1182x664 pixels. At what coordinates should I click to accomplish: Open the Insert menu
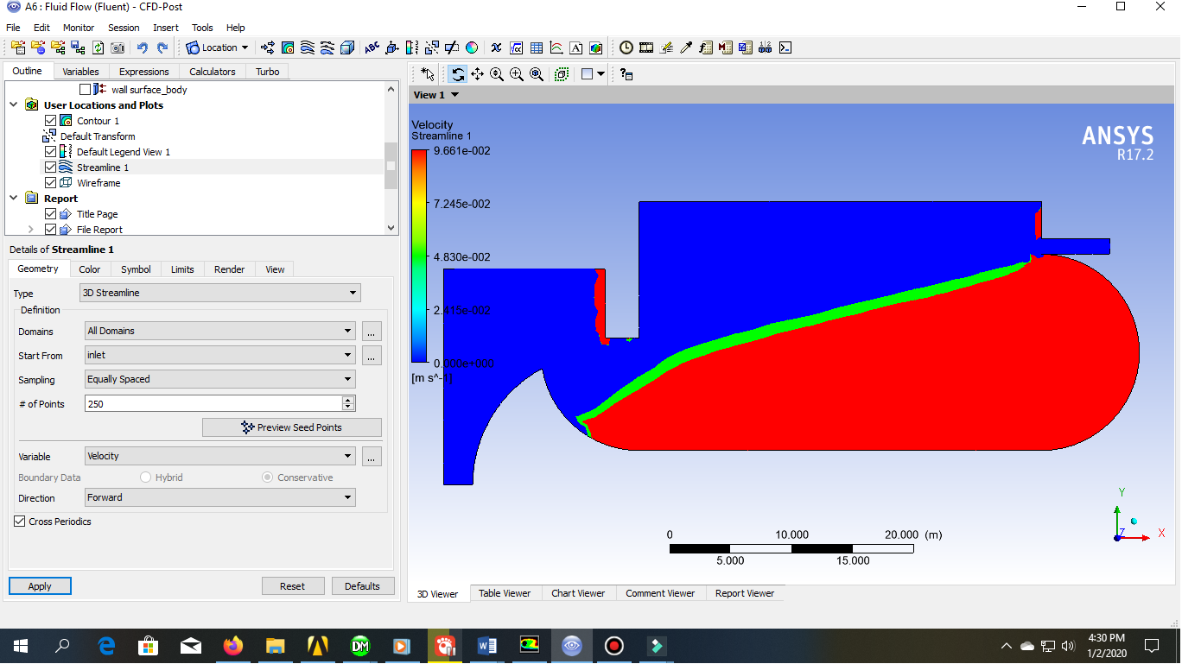[x=165, y=27]
